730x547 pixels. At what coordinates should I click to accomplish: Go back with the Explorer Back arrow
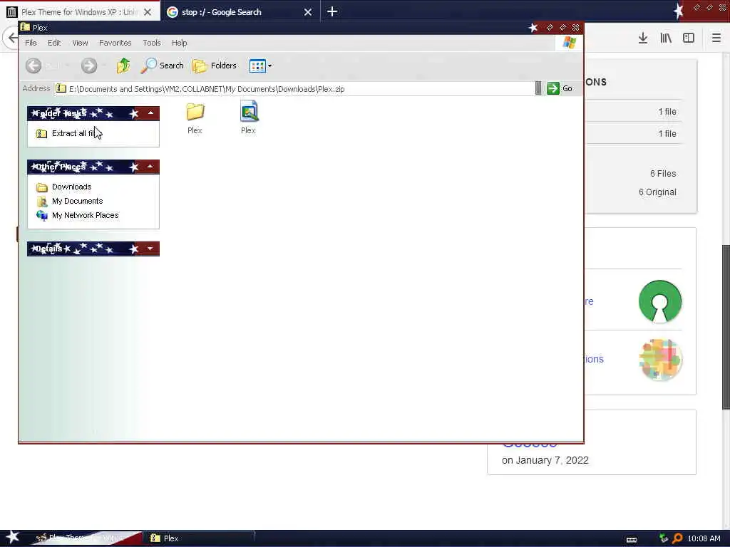tap(34, 66)
